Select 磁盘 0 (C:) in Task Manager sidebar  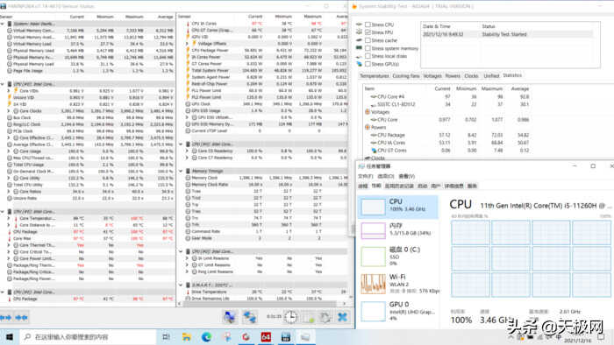398,256
